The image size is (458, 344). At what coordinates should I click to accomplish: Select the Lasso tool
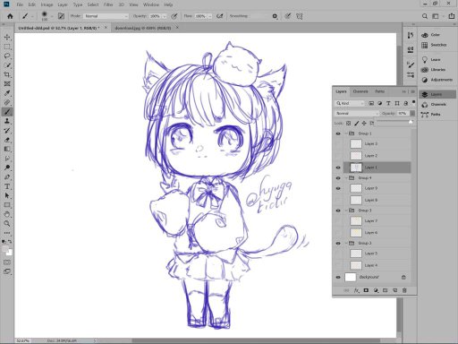coord(7,56)
